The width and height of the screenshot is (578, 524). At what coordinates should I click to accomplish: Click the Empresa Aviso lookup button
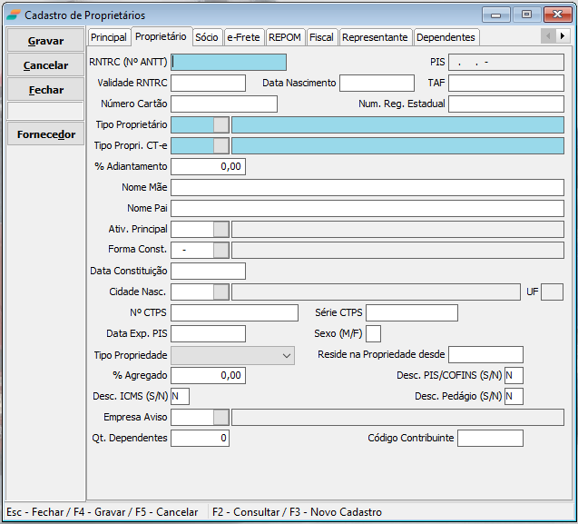pos(220,417)
